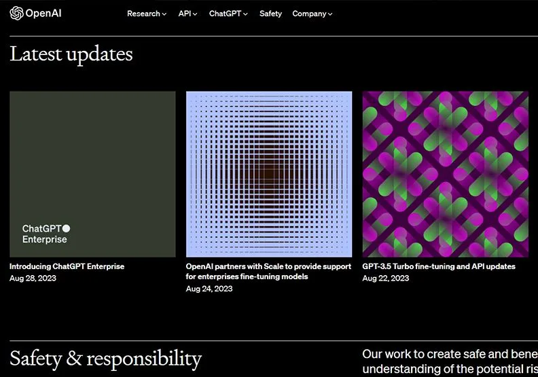Open OpenAI partners with Scale article link
The width and height of the screenshot is (538, 377).
(268, 271)
